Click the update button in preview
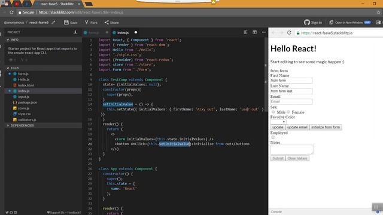 [x=278, y=127]
